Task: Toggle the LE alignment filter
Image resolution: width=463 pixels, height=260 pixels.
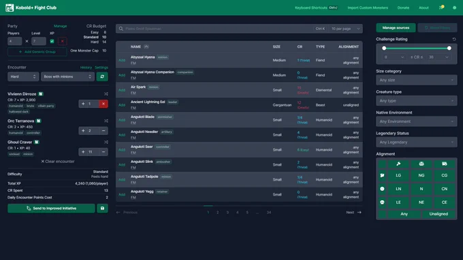Action: click(x=398, y=202)
